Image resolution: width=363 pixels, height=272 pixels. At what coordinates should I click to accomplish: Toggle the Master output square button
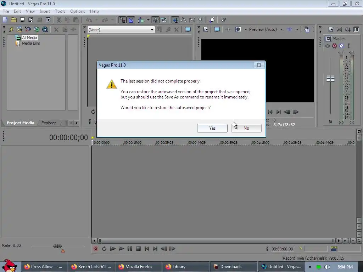pyautogui.click(x=328, y=39)
